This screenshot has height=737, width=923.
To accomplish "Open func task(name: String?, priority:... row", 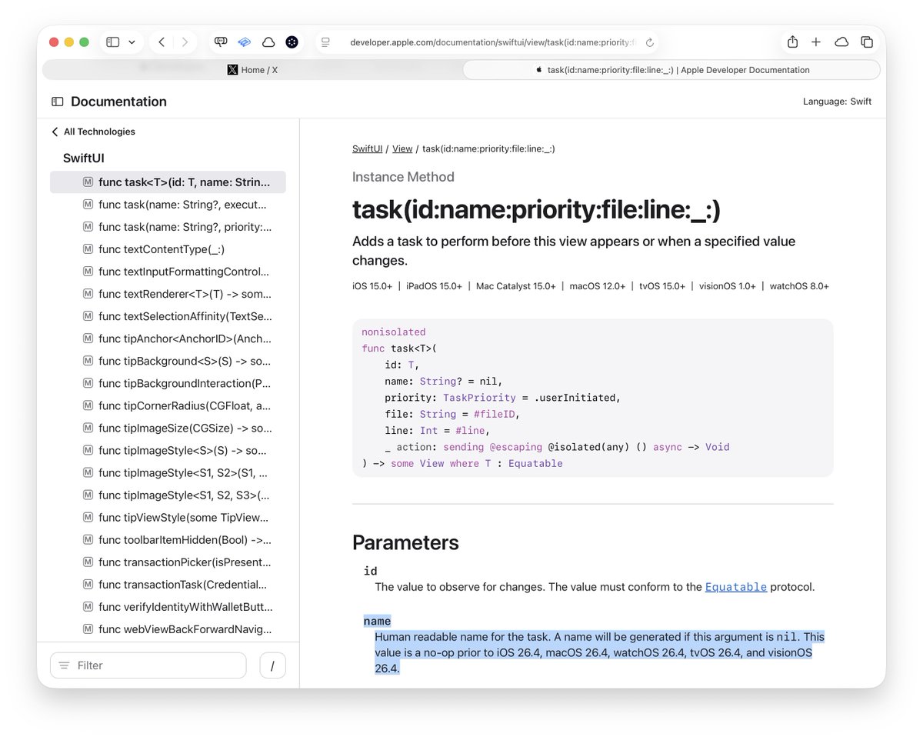I will tap(168, 227).
